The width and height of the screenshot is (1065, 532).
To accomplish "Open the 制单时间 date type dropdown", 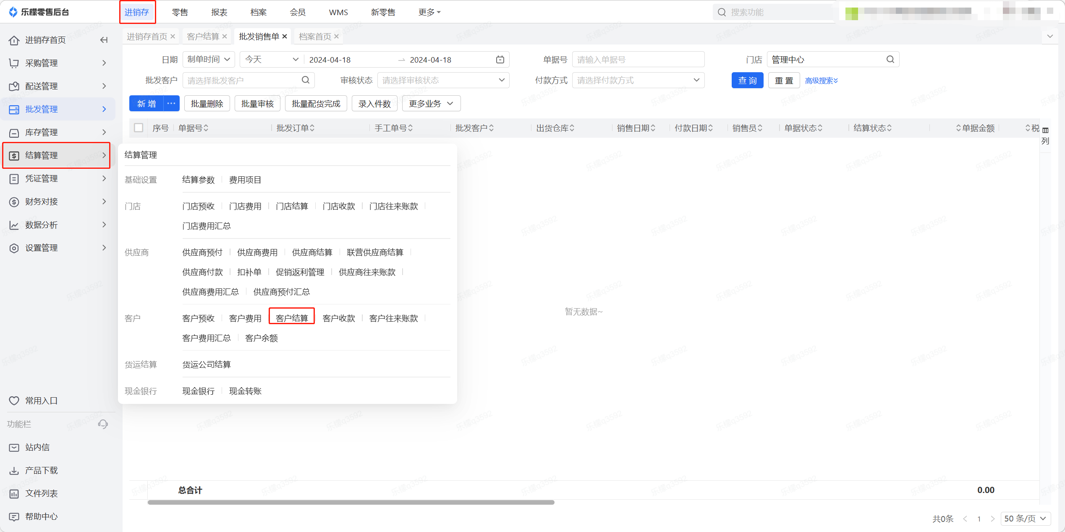I will (x=209, y=60).
